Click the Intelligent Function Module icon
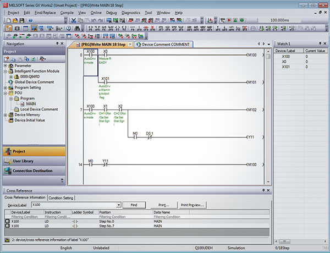Image resolution: width=330 pixels, height=253 pixels. (x=11, y=70)
